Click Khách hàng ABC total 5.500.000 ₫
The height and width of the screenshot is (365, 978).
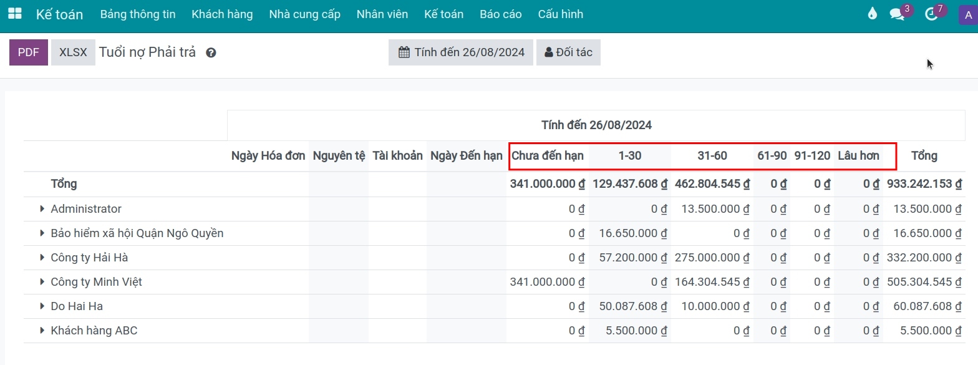[931, 330]
